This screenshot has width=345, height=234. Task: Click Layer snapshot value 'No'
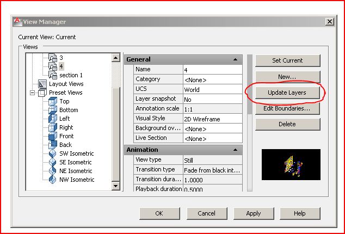pos(213,99)
